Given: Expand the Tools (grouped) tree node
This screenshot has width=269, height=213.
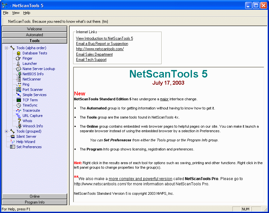Looking at the screenshot, I should click(x=6, y=131).
